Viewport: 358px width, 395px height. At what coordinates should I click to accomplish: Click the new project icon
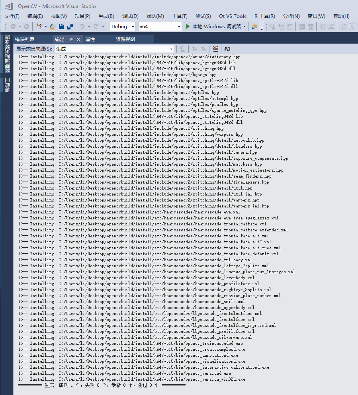tap(39, 26)
